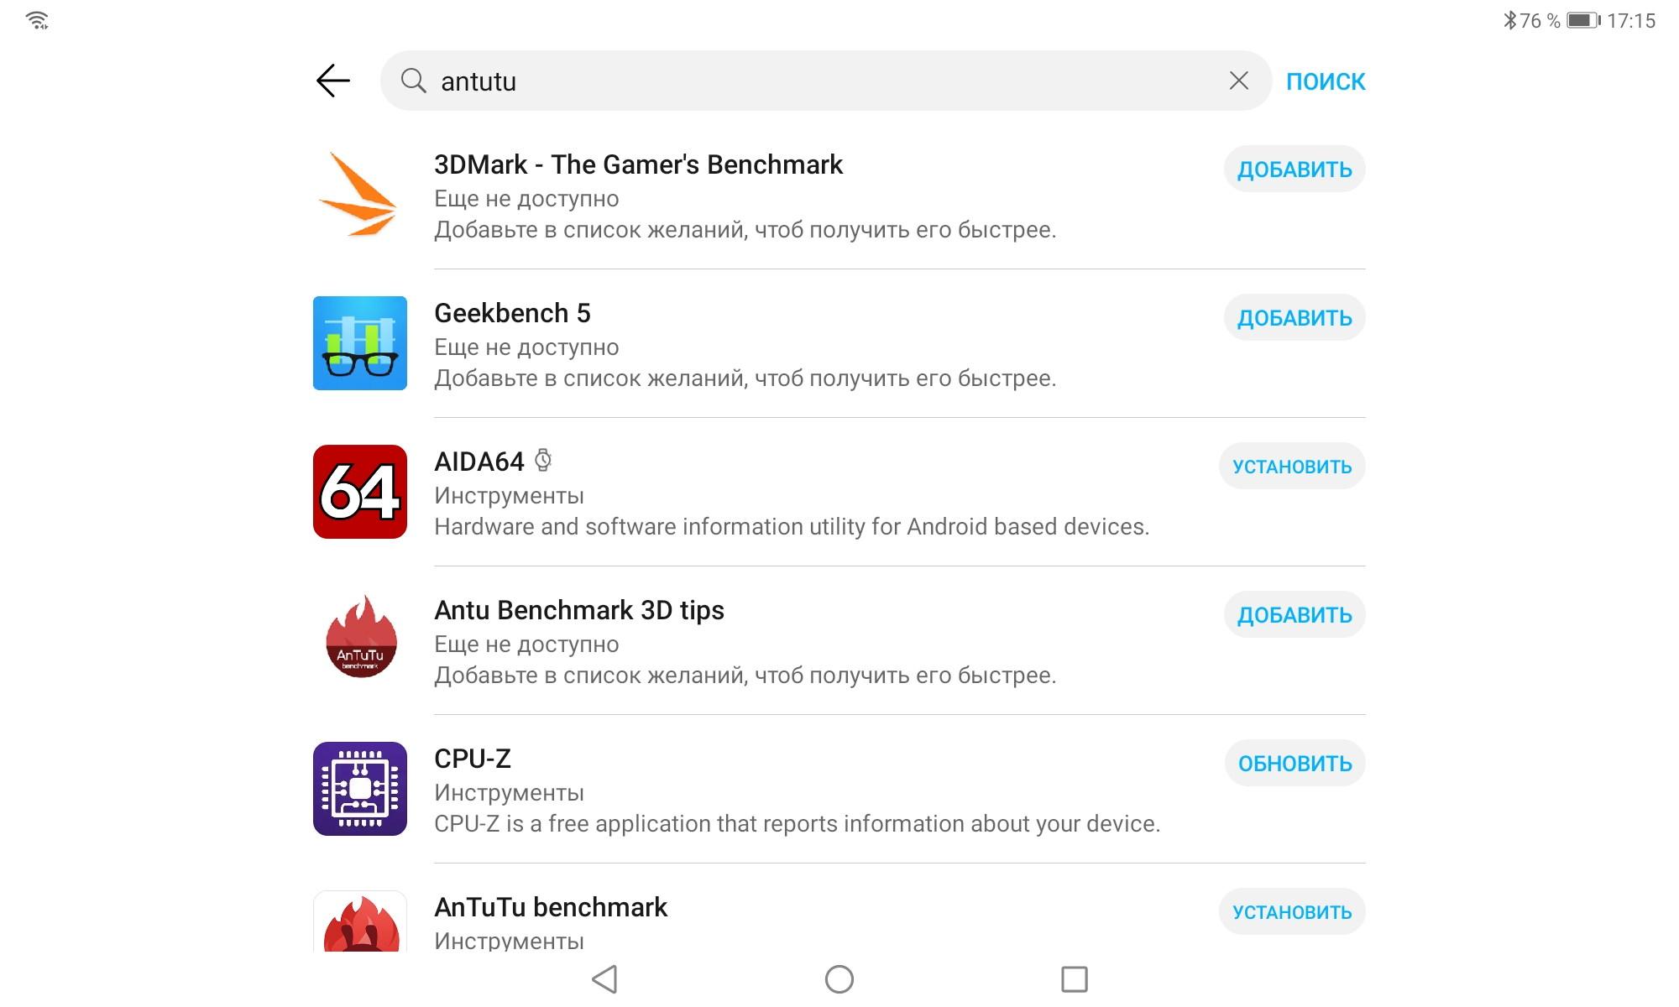
Task: Click the magnifier icon in search bar
Action: click(x=413, y=81)
